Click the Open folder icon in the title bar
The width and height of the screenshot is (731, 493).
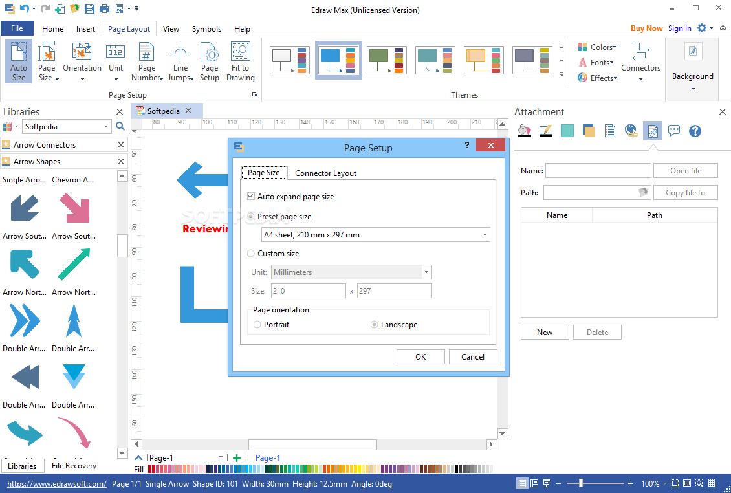coord(74,8)
